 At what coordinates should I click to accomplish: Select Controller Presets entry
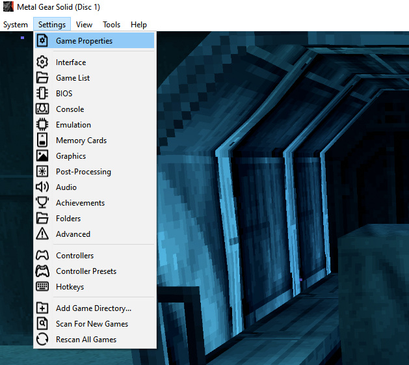point(95,271)
